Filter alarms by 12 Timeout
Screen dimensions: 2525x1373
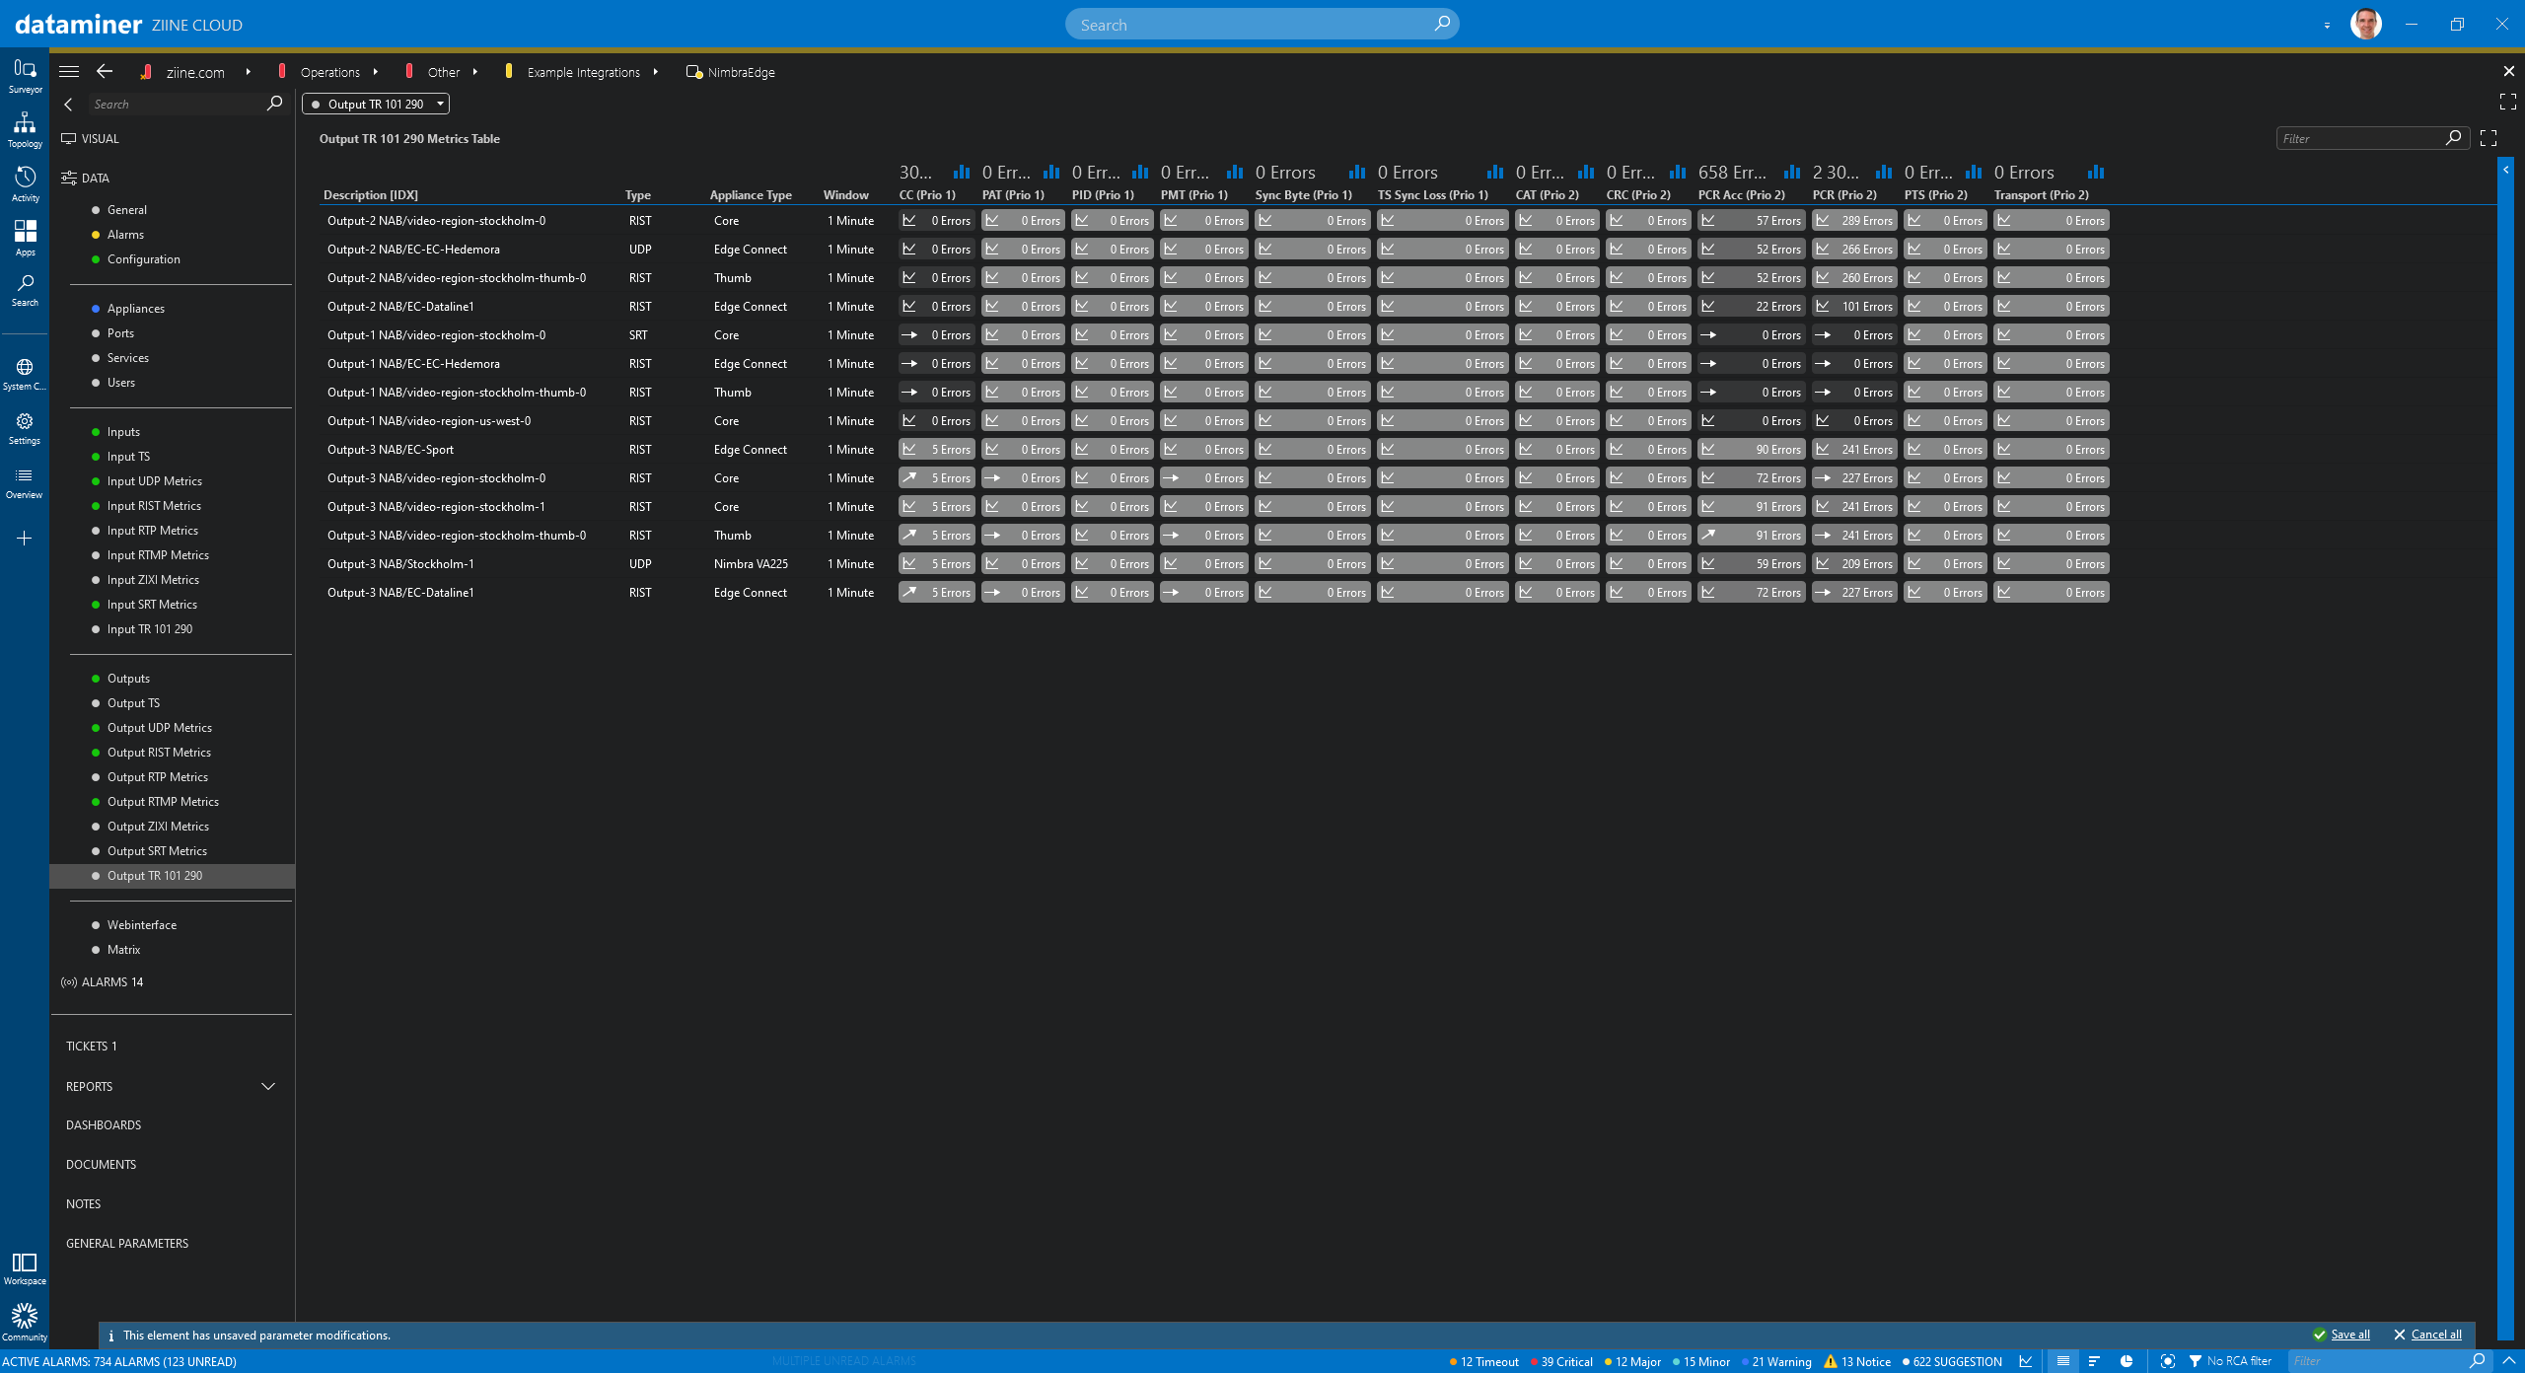point(1484,1362)
